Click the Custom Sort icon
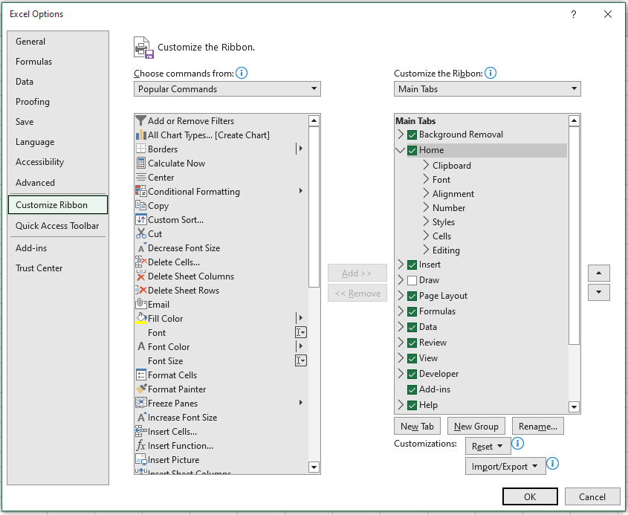The image size is (628, 515). (x=141, y=219)
